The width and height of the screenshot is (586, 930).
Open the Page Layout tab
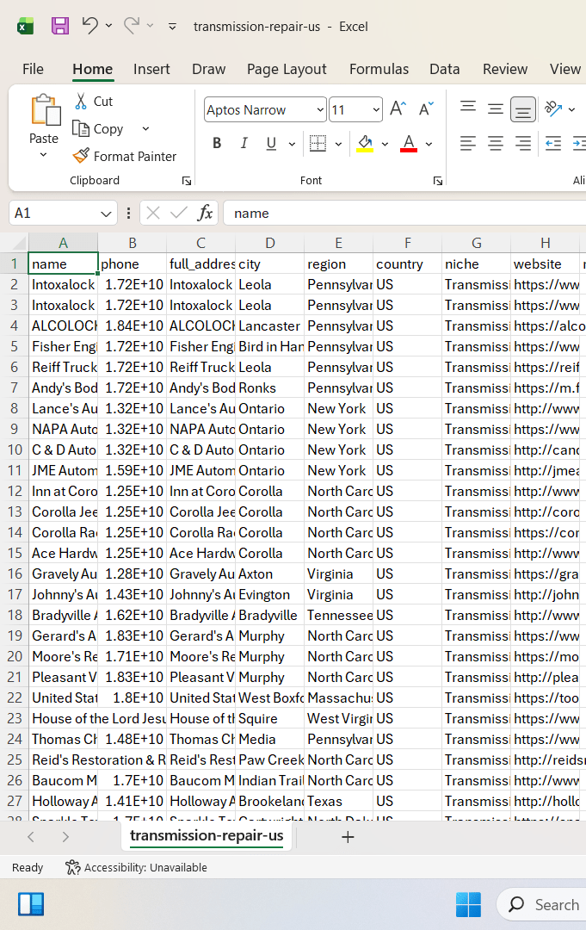287,70
